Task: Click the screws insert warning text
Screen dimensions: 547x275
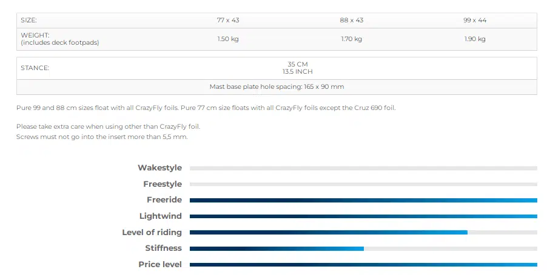Action: (x=102, y=137)
